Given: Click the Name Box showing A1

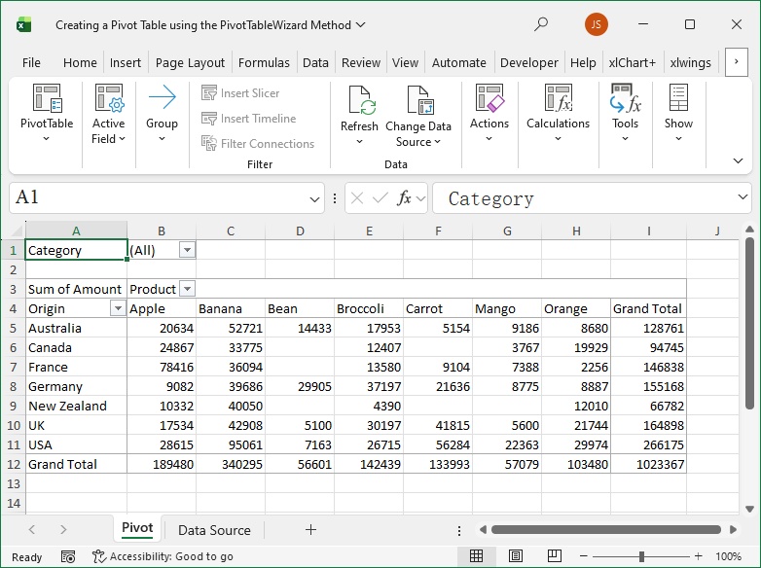Looking at the screenshot, I should 167,197.
